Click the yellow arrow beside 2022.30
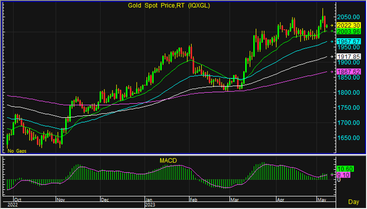The width and height of the screenshot is (367, 209). tap(332, 26)
